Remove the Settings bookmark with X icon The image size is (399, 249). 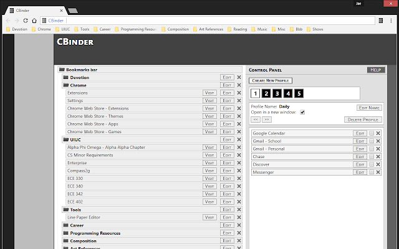(x=239, y=101)
